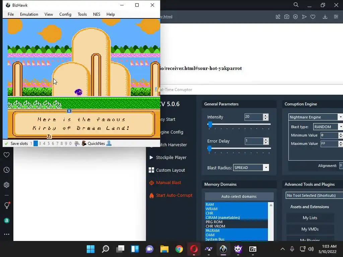Click the My VMDs button
343x257 pixels.
coord(310,229)
